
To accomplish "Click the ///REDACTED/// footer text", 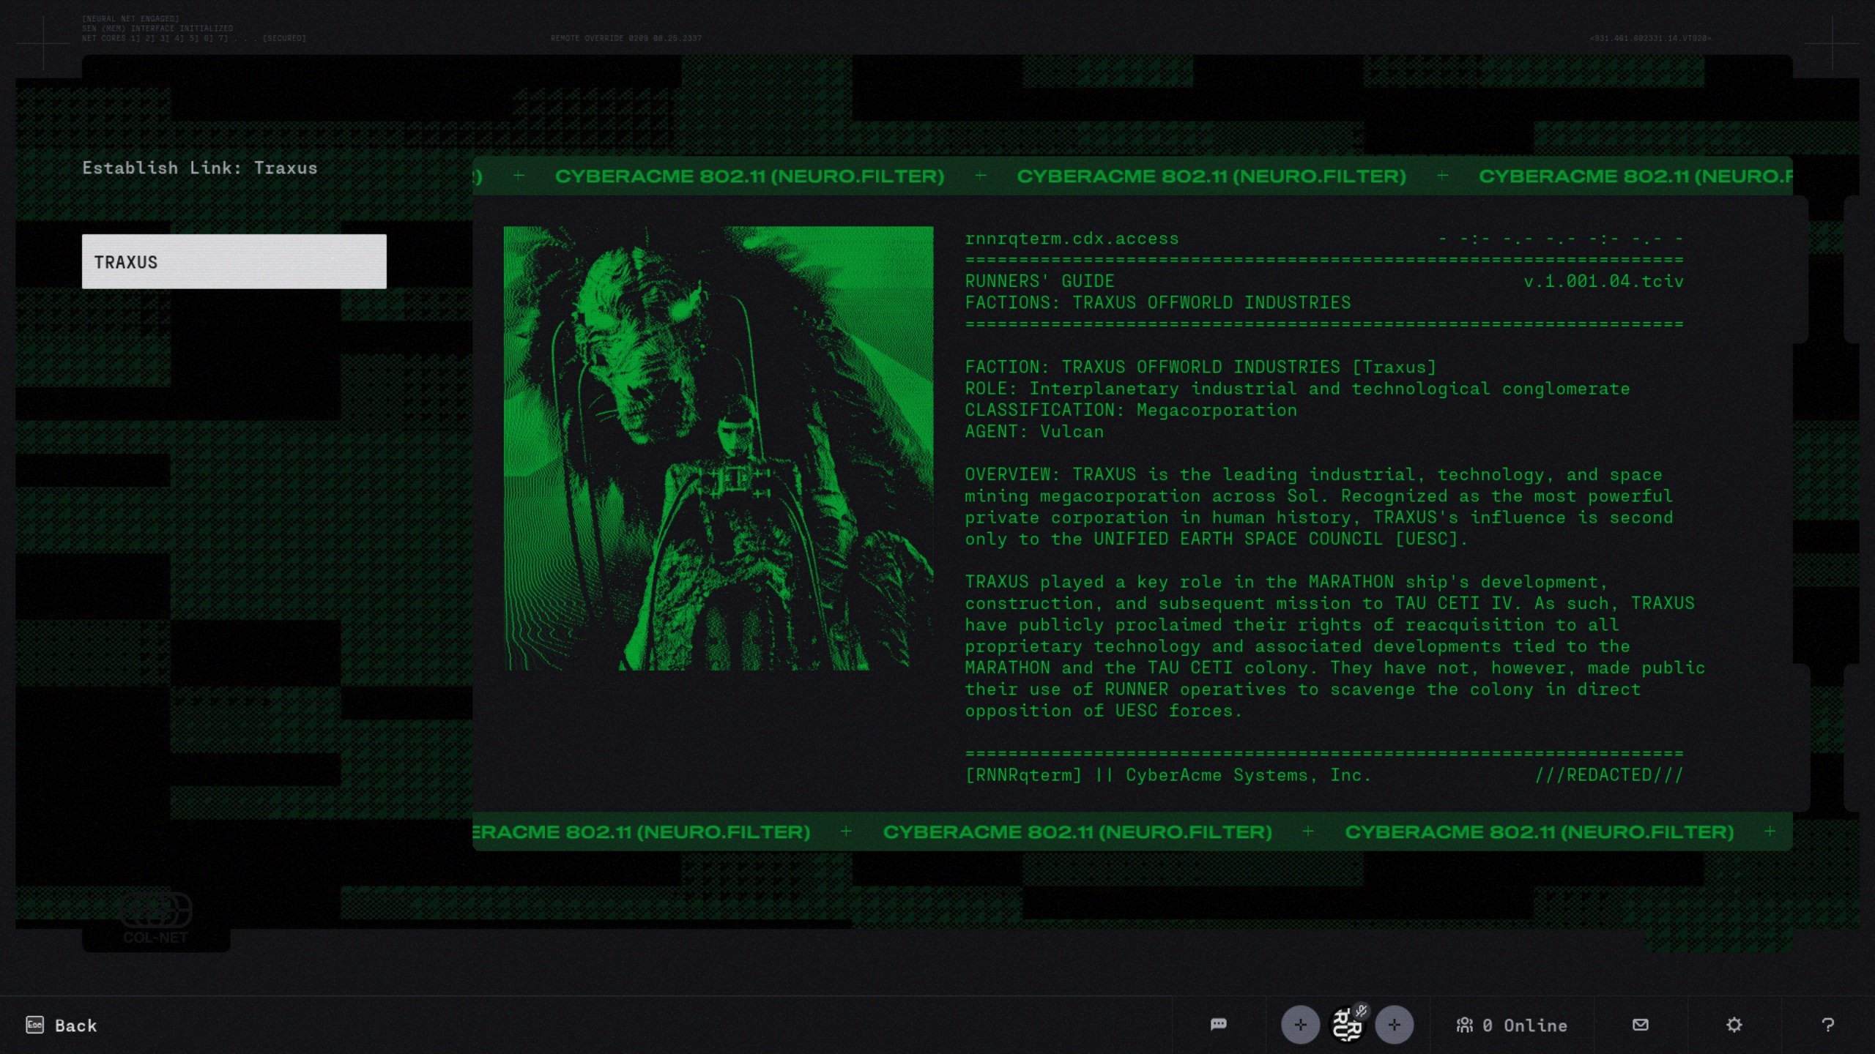I will coord(1608,775).
